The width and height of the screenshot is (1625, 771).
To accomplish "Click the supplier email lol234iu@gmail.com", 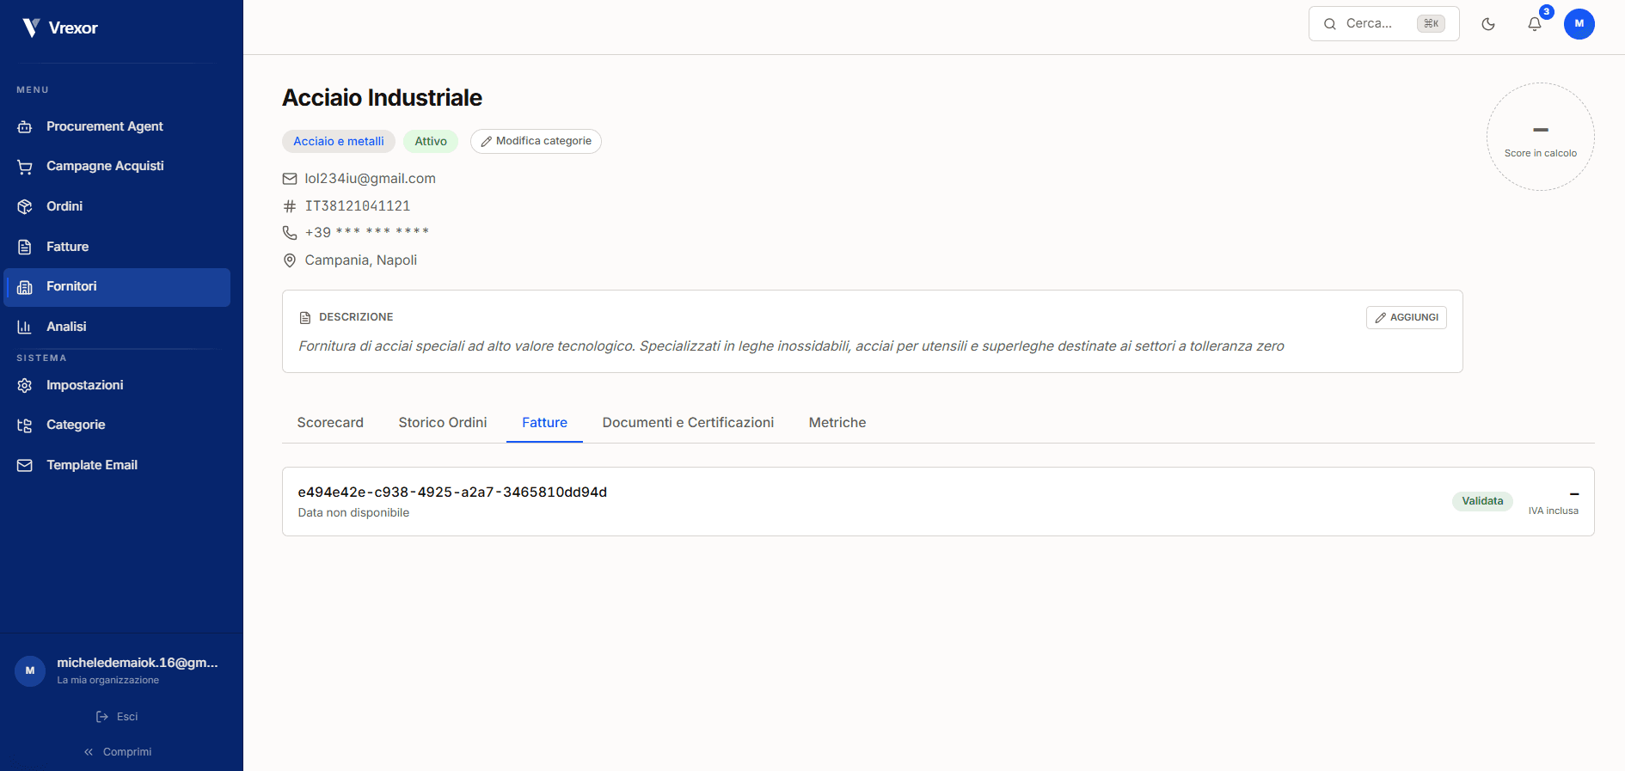I will [x=371, y=179].
